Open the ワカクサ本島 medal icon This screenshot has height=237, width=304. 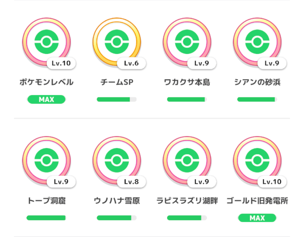[187, 42]
